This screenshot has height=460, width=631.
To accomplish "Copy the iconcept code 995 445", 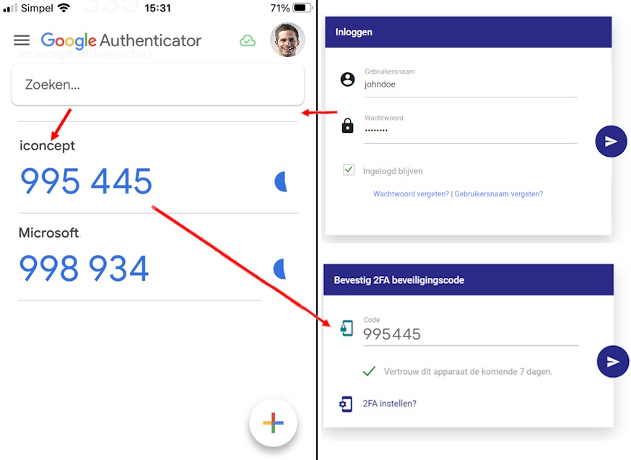I will coord(87,181).
